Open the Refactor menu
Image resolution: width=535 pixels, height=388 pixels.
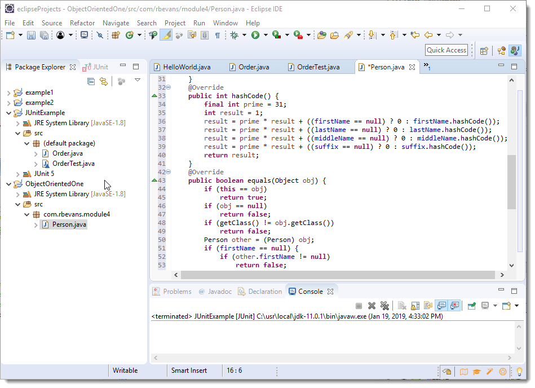(x=82, y=23)
